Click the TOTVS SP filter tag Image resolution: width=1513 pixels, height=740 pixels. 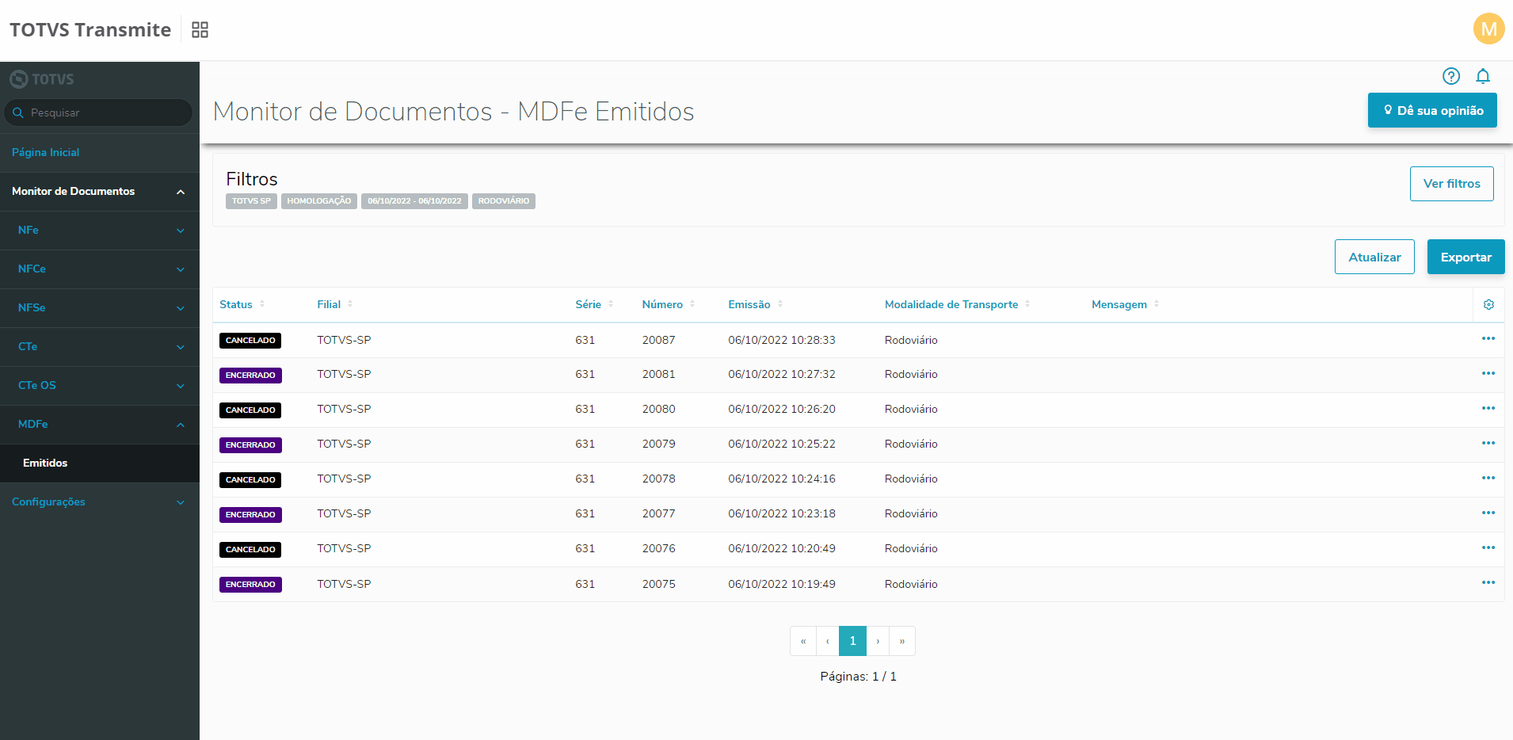pos(251,201)
